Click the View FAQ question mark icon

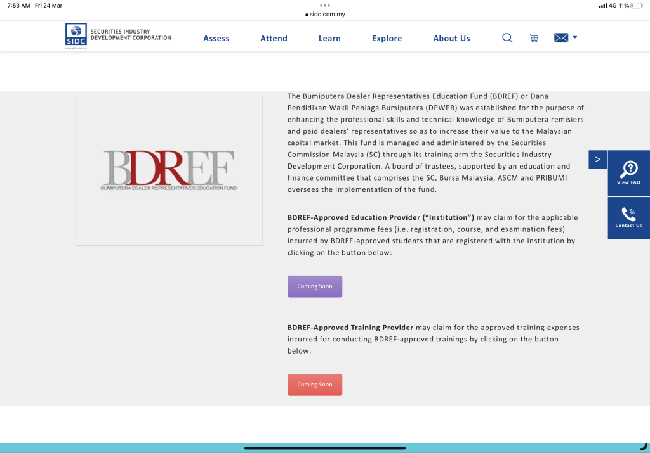tap(628, 169)
